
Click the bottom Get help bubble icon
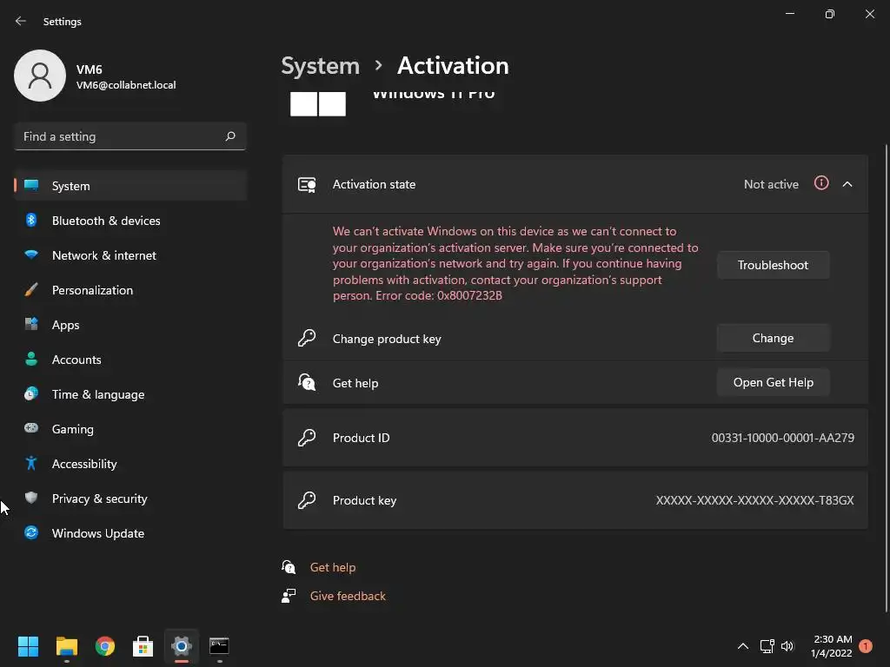coord(289,566)
